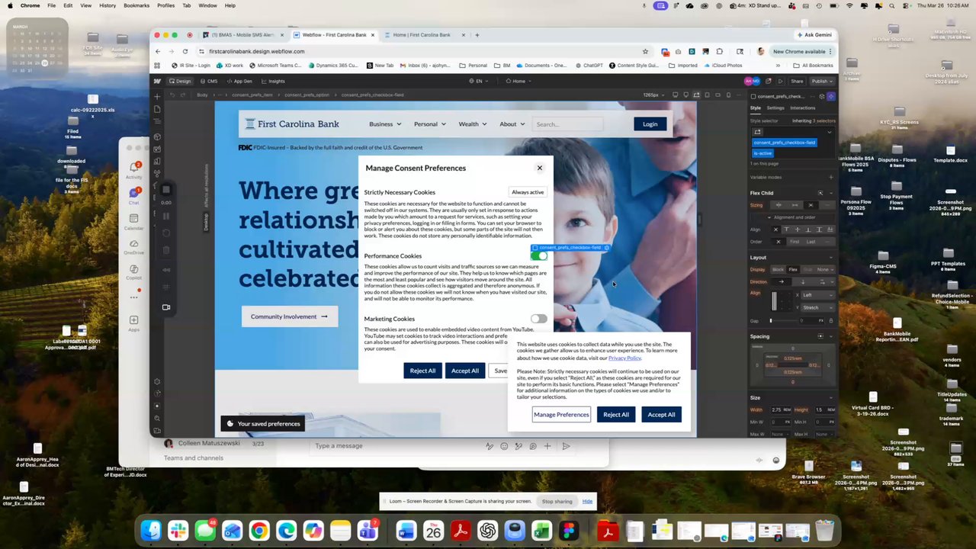The image size is (976, 549).
Task: Open Chat in the Teams sidebar
Action: (133, 195)
